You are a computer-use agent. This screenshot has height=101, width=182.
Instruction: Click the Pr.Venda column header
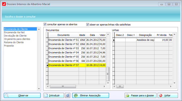(161, 35)
